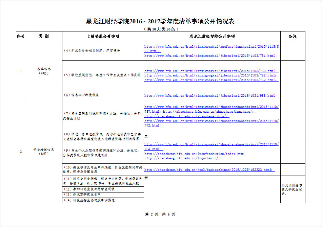This screenshot has width=322, height=227.
Task: Select the 备注 column header
Action: tap(293, 36)
